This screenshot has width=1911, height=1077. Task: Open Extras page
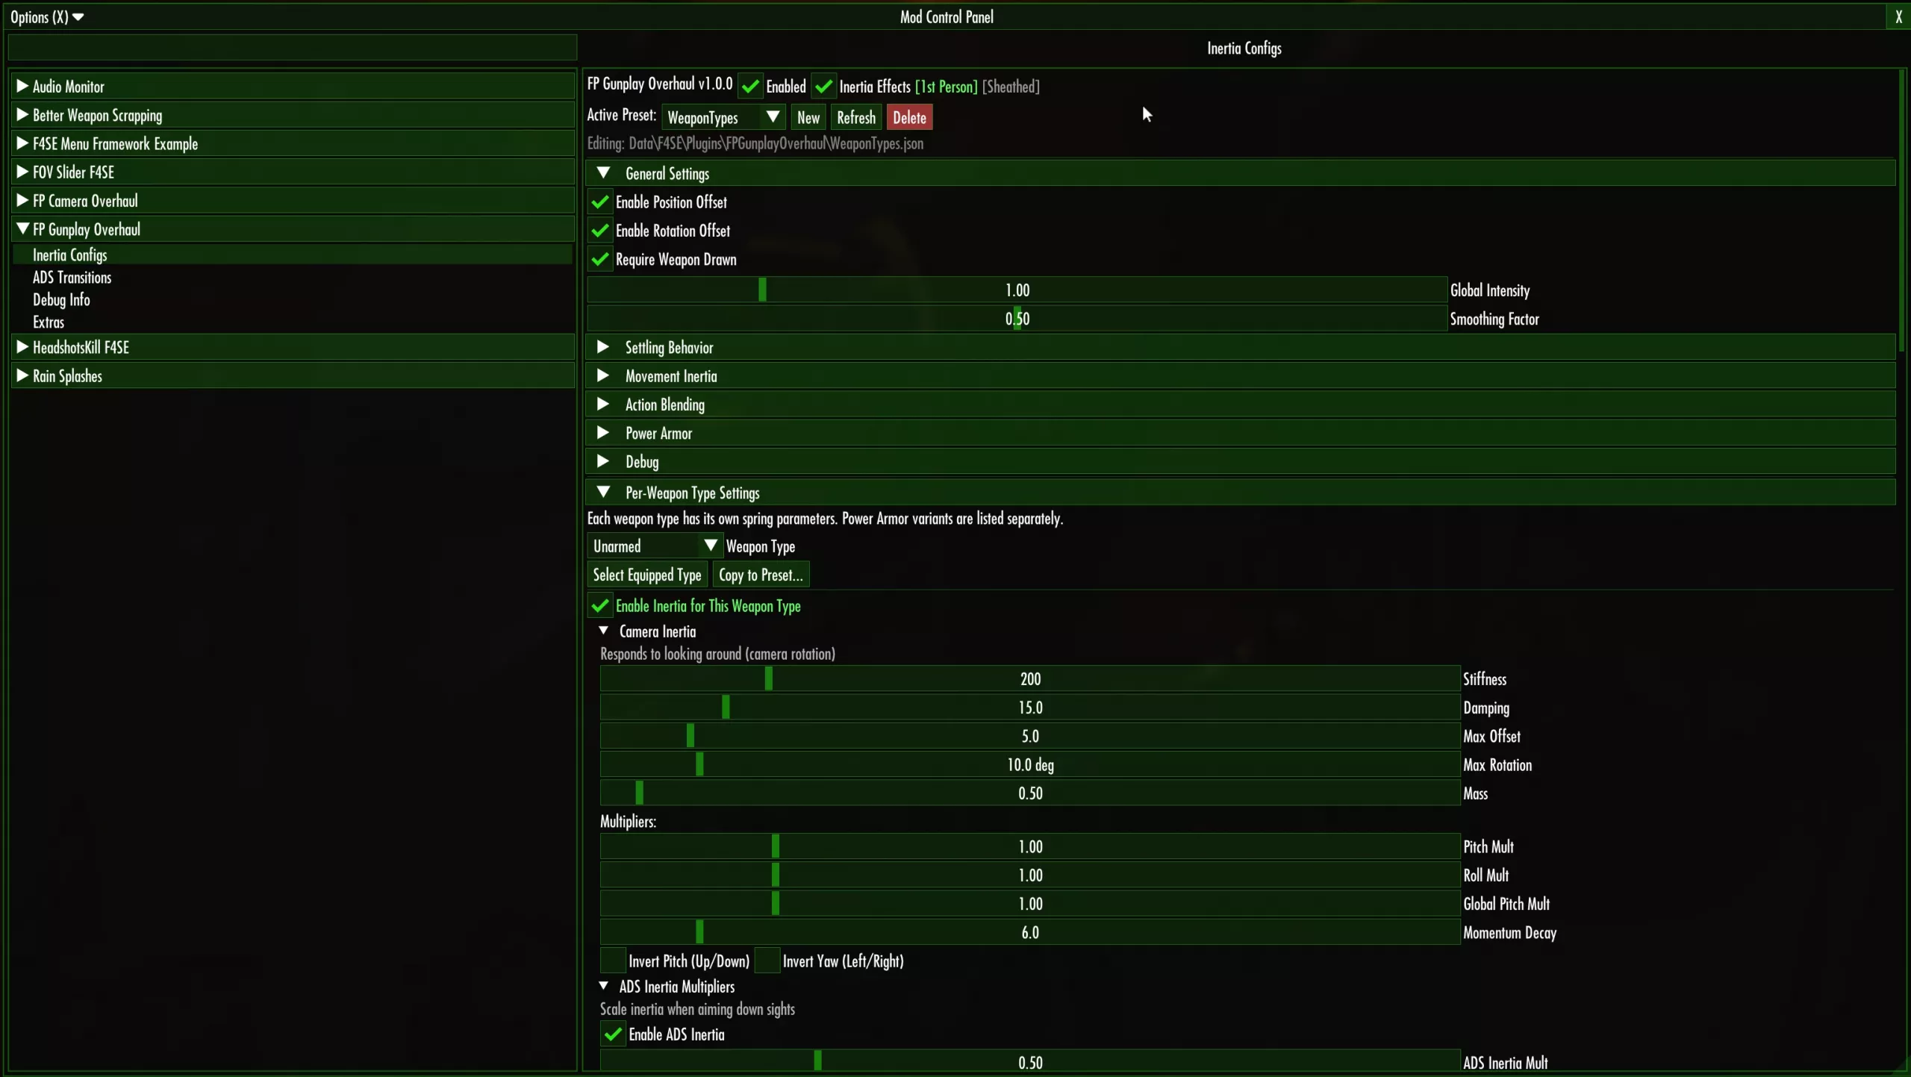click(x=49, y=322)
